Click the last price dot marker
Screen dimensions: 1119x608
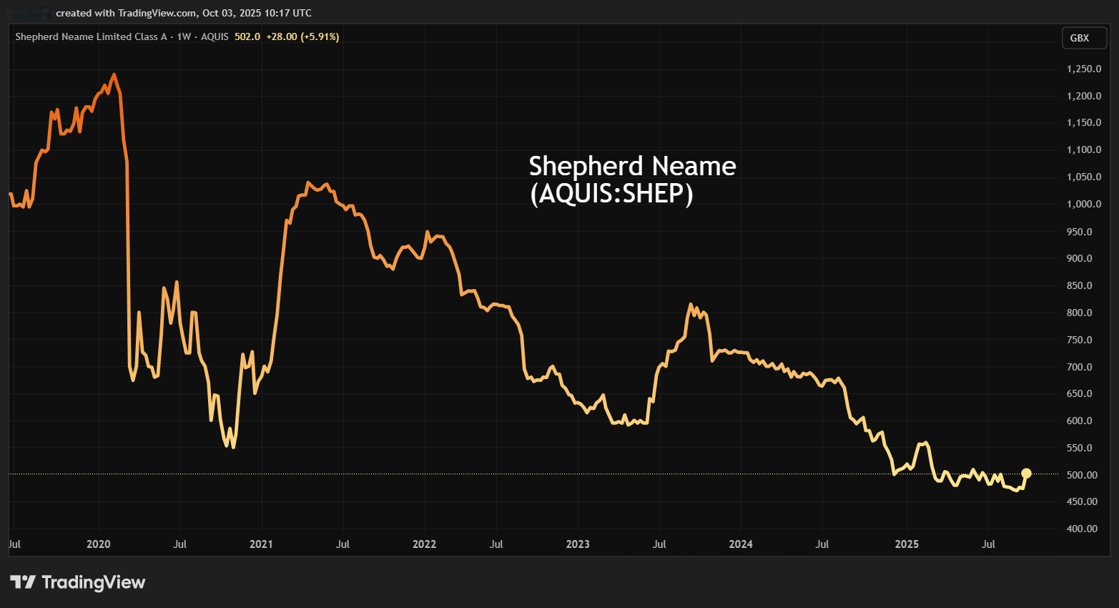tap(1026, 473)
